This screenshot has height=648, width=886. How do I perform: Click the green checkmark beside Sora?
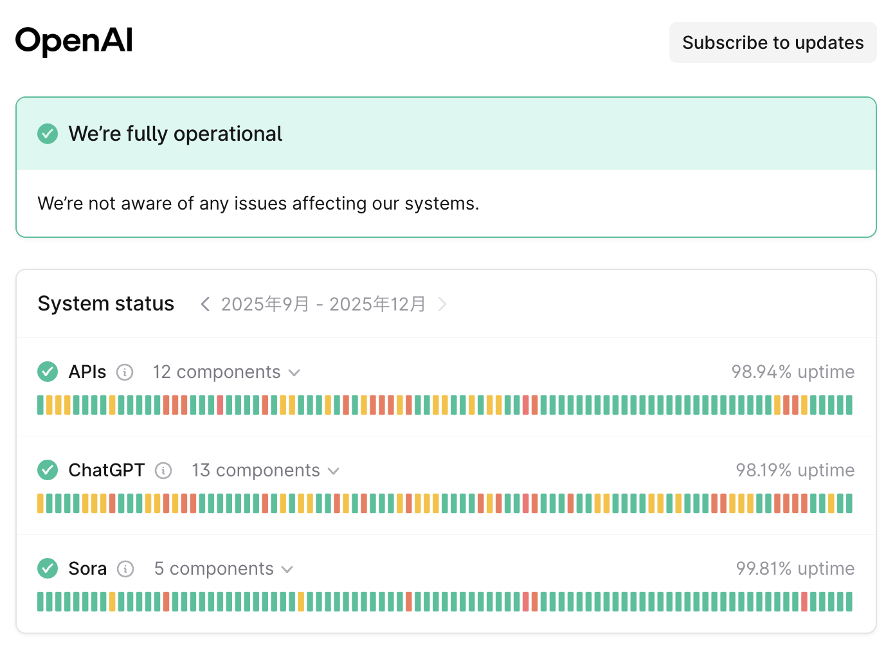48,568
